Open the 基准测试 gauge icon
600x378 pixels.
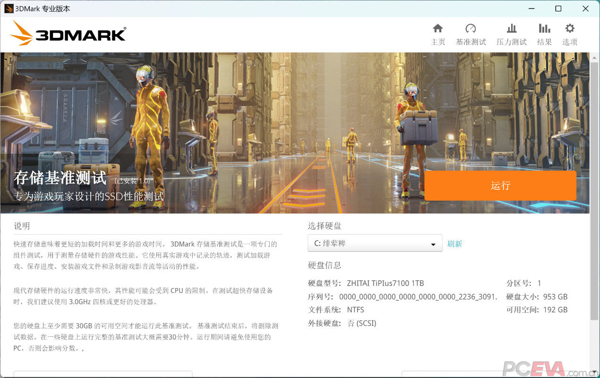coord(471,28)
